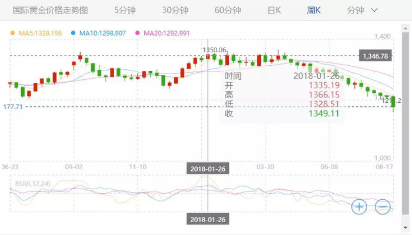The width and height of the screenshot is (412, 235).
Task: Click the 国际黄金价格走势图 title
Action: [x=50, y=10]
